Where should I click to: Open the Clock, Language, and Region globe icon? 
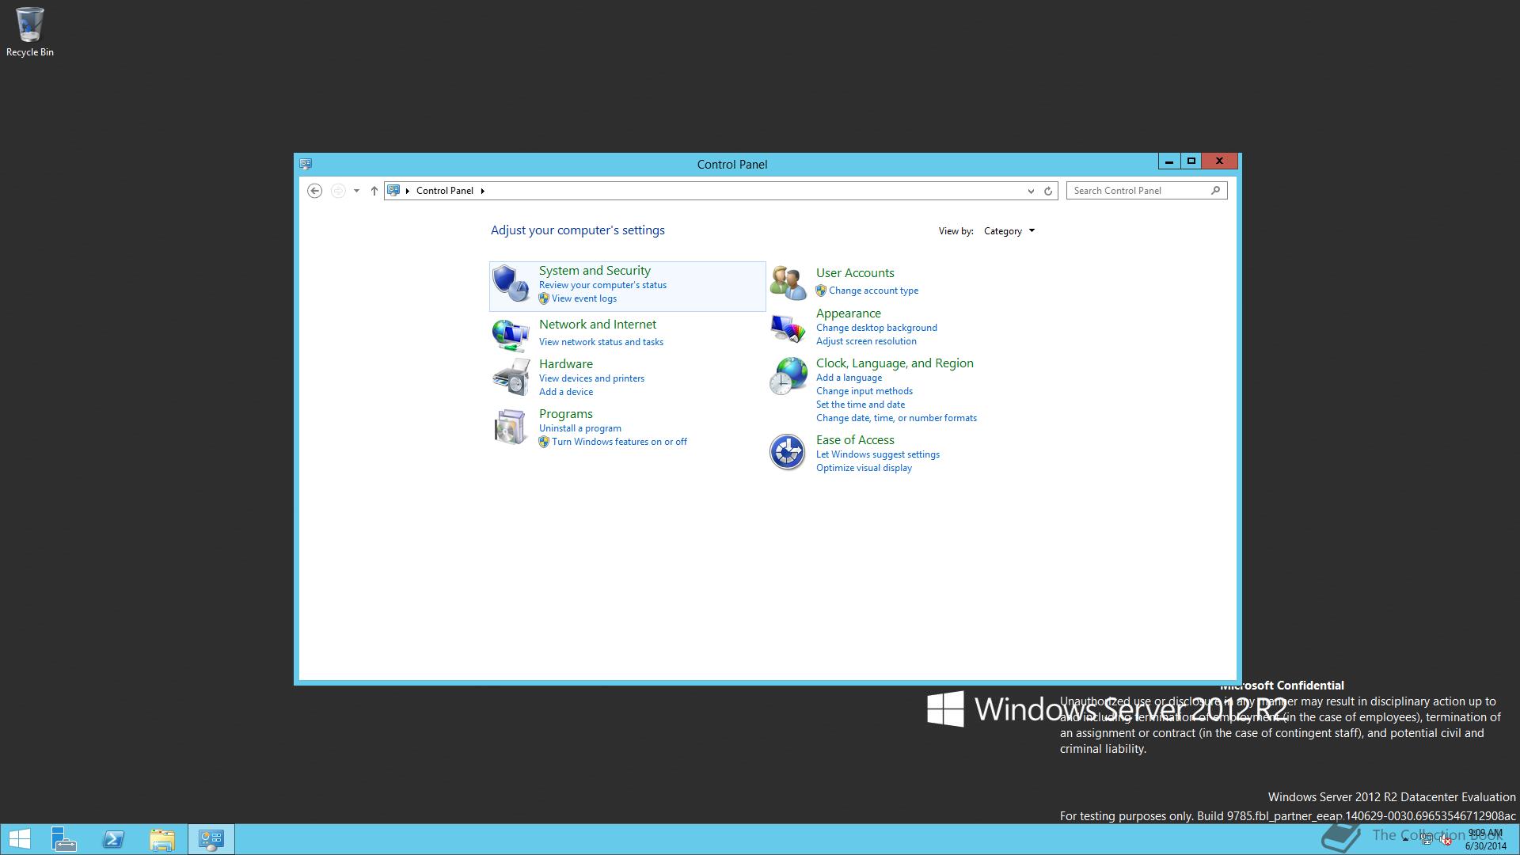coord(788,376)
